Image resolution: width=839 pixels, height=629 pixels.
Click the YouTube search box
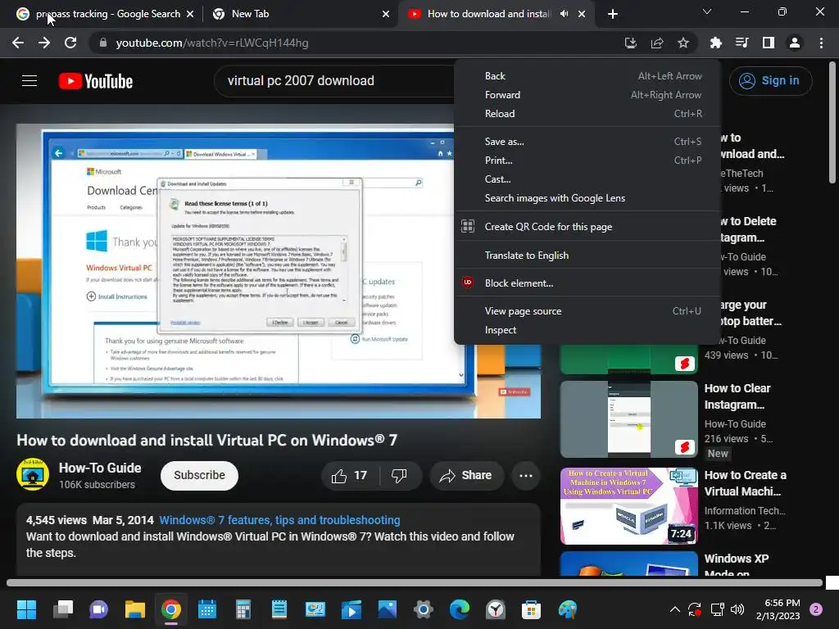coord(334,81)
